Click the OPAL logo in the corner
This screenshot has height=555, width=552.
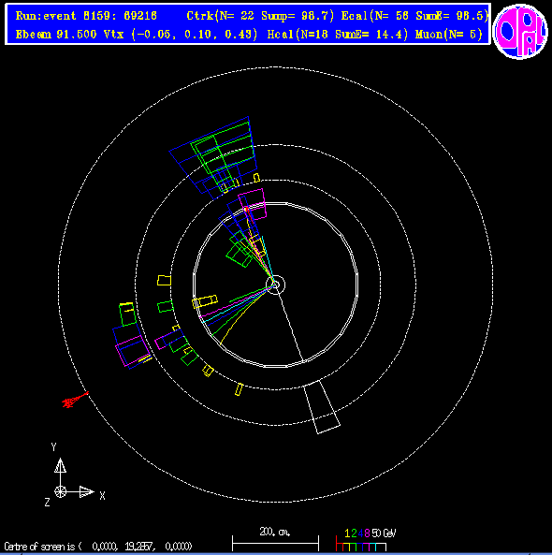520,31
